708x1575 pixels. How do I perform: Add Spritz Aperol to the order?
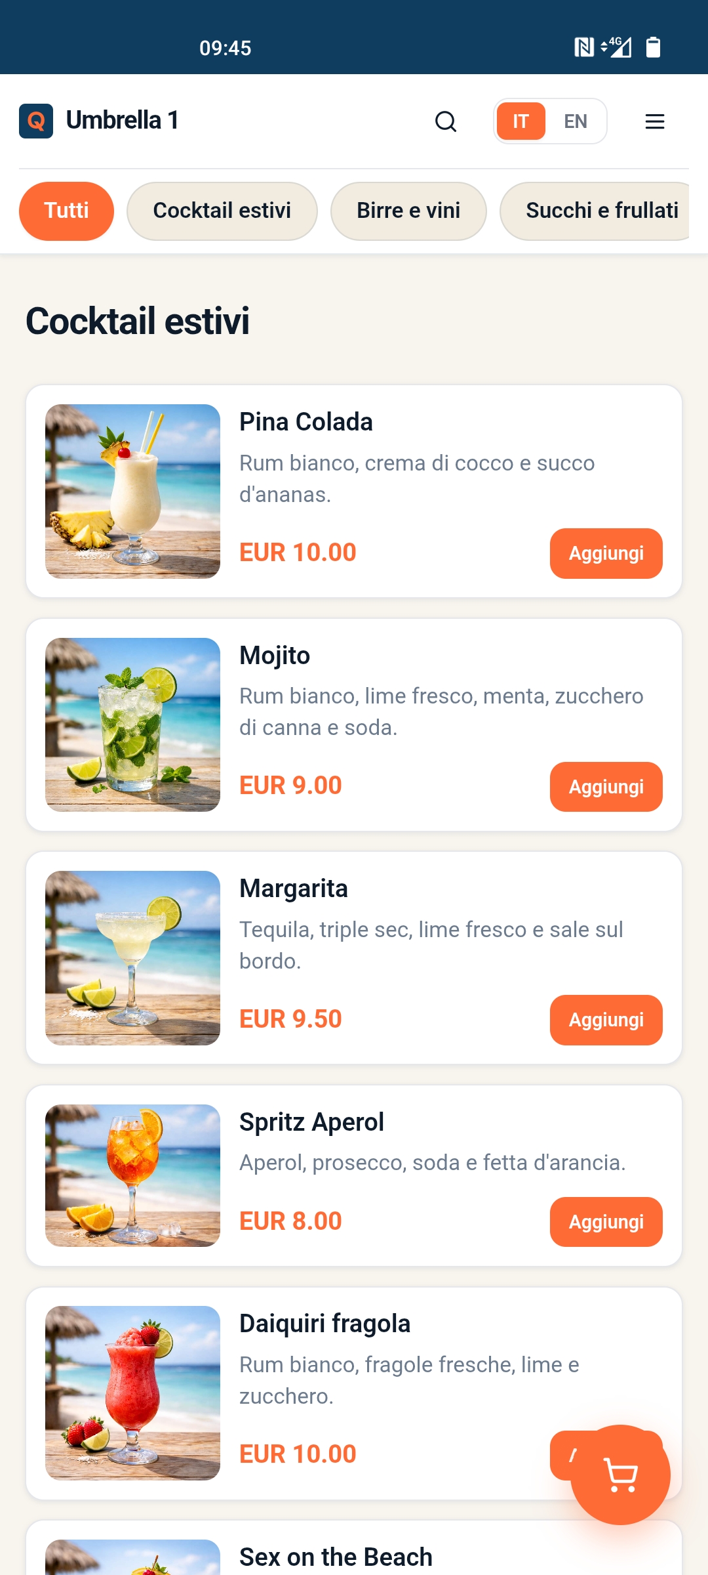click(606, 1222)
